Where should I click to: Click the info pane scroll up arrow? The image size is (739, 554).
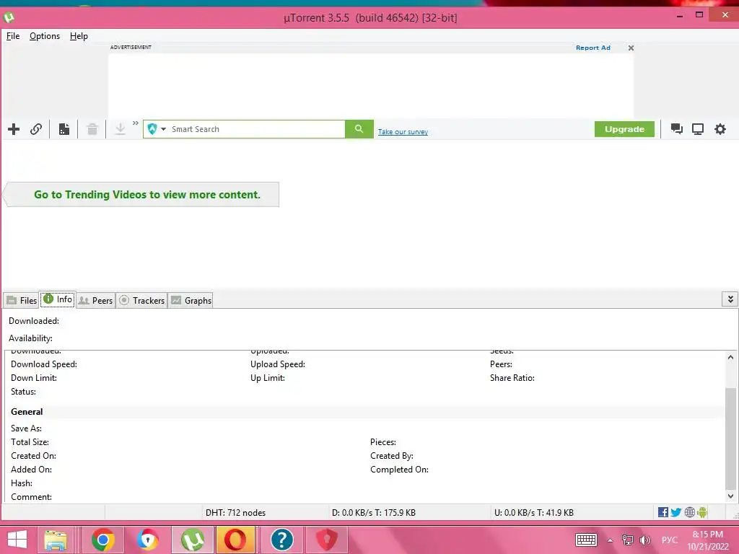730,357
